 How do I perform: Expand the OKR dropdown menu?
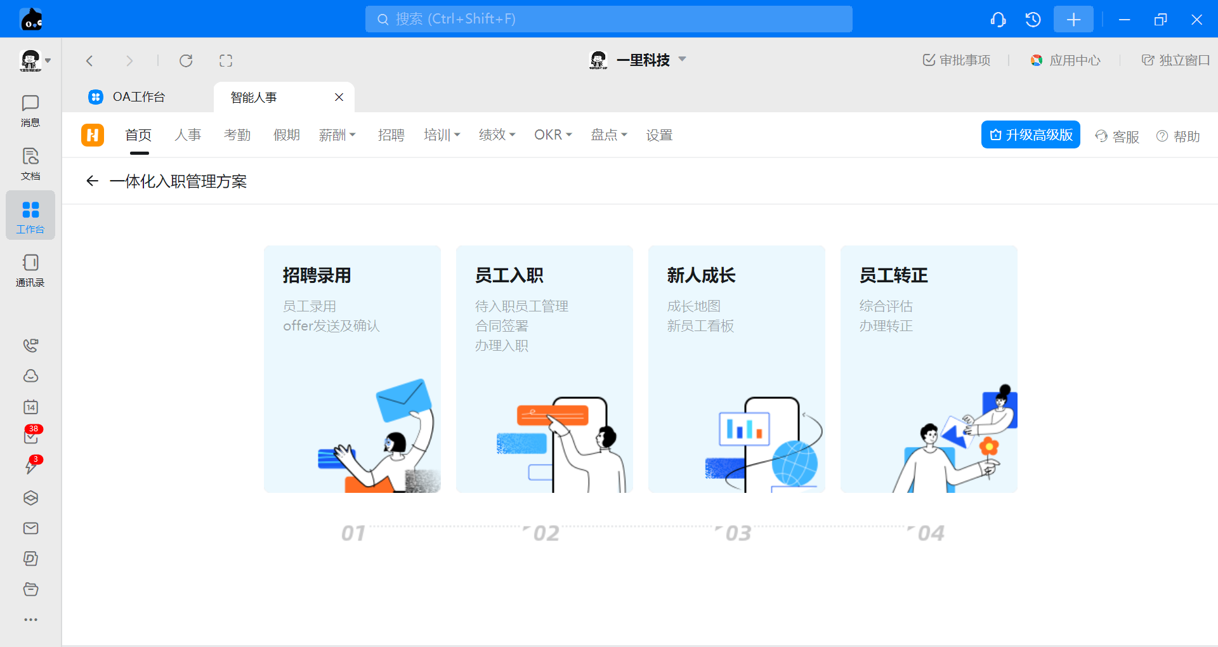point(553,135)
